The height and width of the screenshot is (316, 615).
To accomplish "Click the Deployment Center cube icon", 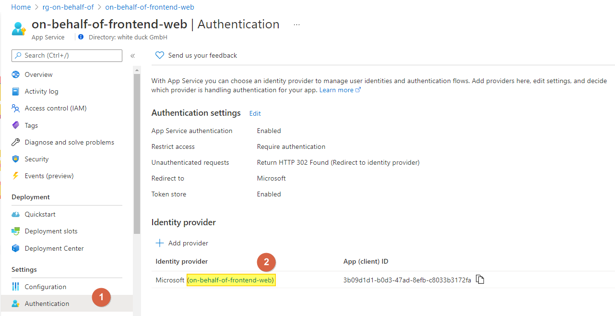I will coord(16,248).
